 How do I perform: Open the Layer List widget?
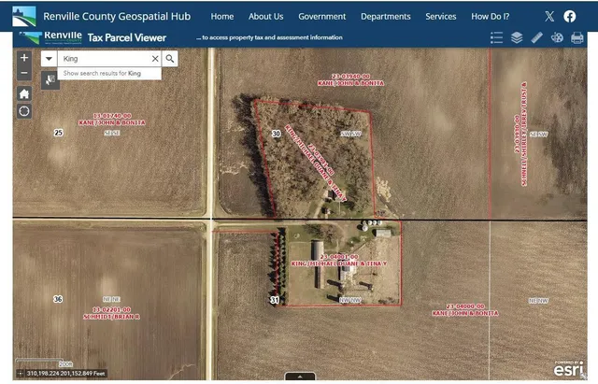click(517, 38)
